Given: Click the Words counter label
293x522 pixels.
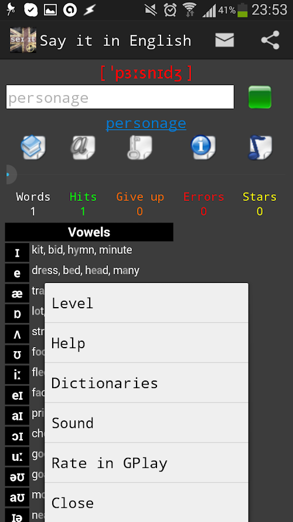Looking at the screenshot, I should [33, 197].
